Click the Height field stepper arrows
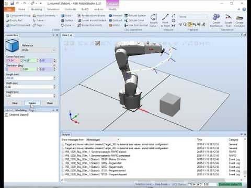251x188 pixels. [x=55, y=96]
